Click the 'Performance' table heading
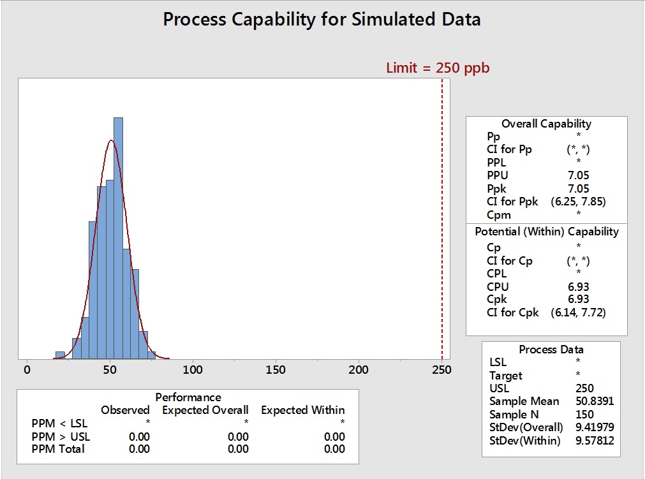This screenshot has width=645, height=479. (188, 397)
